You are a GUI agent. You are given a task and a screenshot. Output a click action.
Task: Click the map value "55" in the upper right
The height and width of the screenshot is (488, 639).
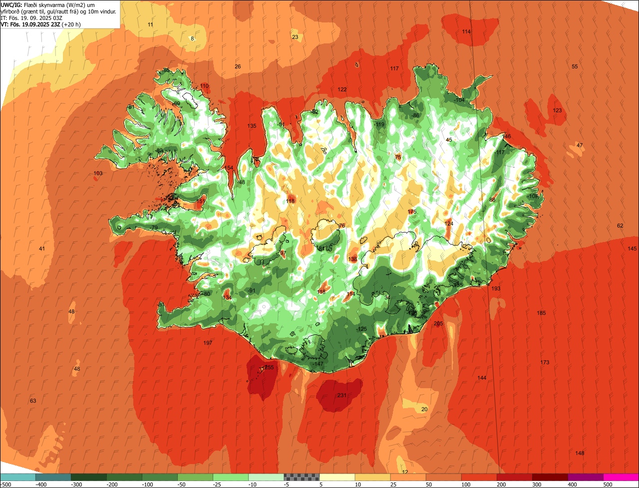click(x=575, y=66)
